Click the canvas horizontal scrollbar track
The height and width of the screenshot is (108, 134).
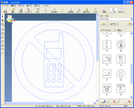50,103
